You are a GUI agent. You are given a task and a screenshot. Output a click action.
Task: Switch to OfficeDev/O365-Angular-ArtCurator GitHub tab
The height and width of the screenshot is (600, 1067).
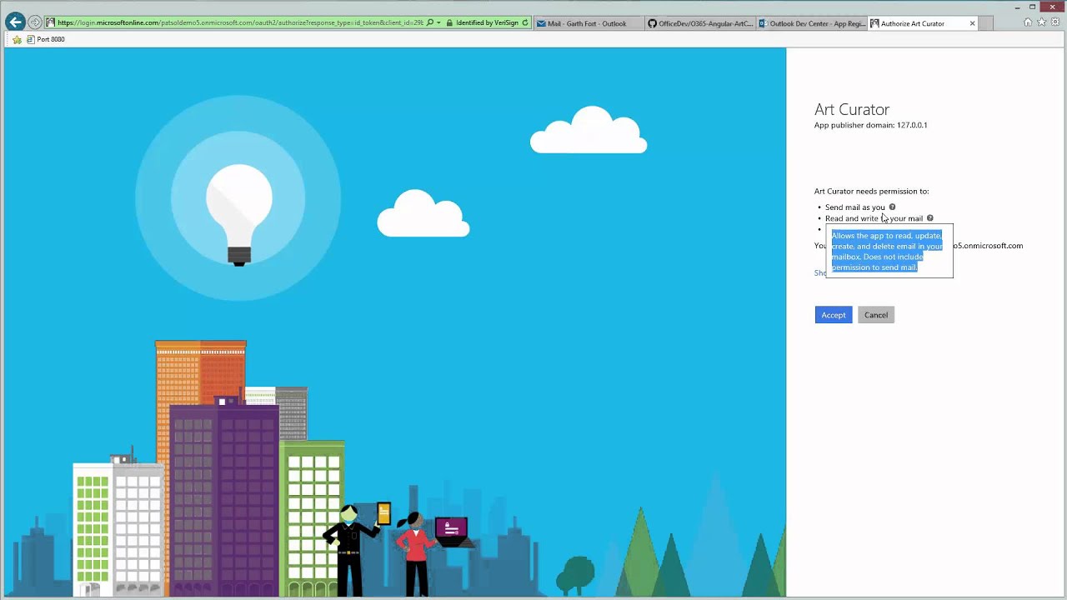tap(700, 23)
